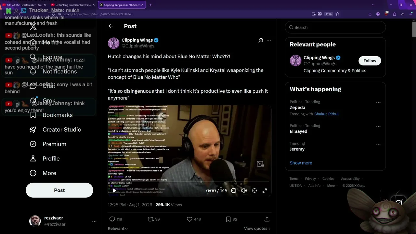The image size is (416, 234).
Task: Open Clipping Wings avatar on the post
Action: [113, 43]
